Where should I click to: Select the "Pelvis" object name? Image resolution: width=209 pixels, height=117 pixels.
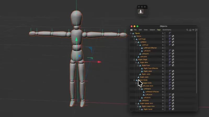(139, 36)
